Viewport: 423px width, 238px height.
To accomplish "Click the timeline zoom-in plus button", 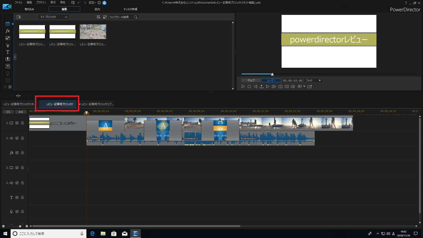I will click(x=27, y=226).
